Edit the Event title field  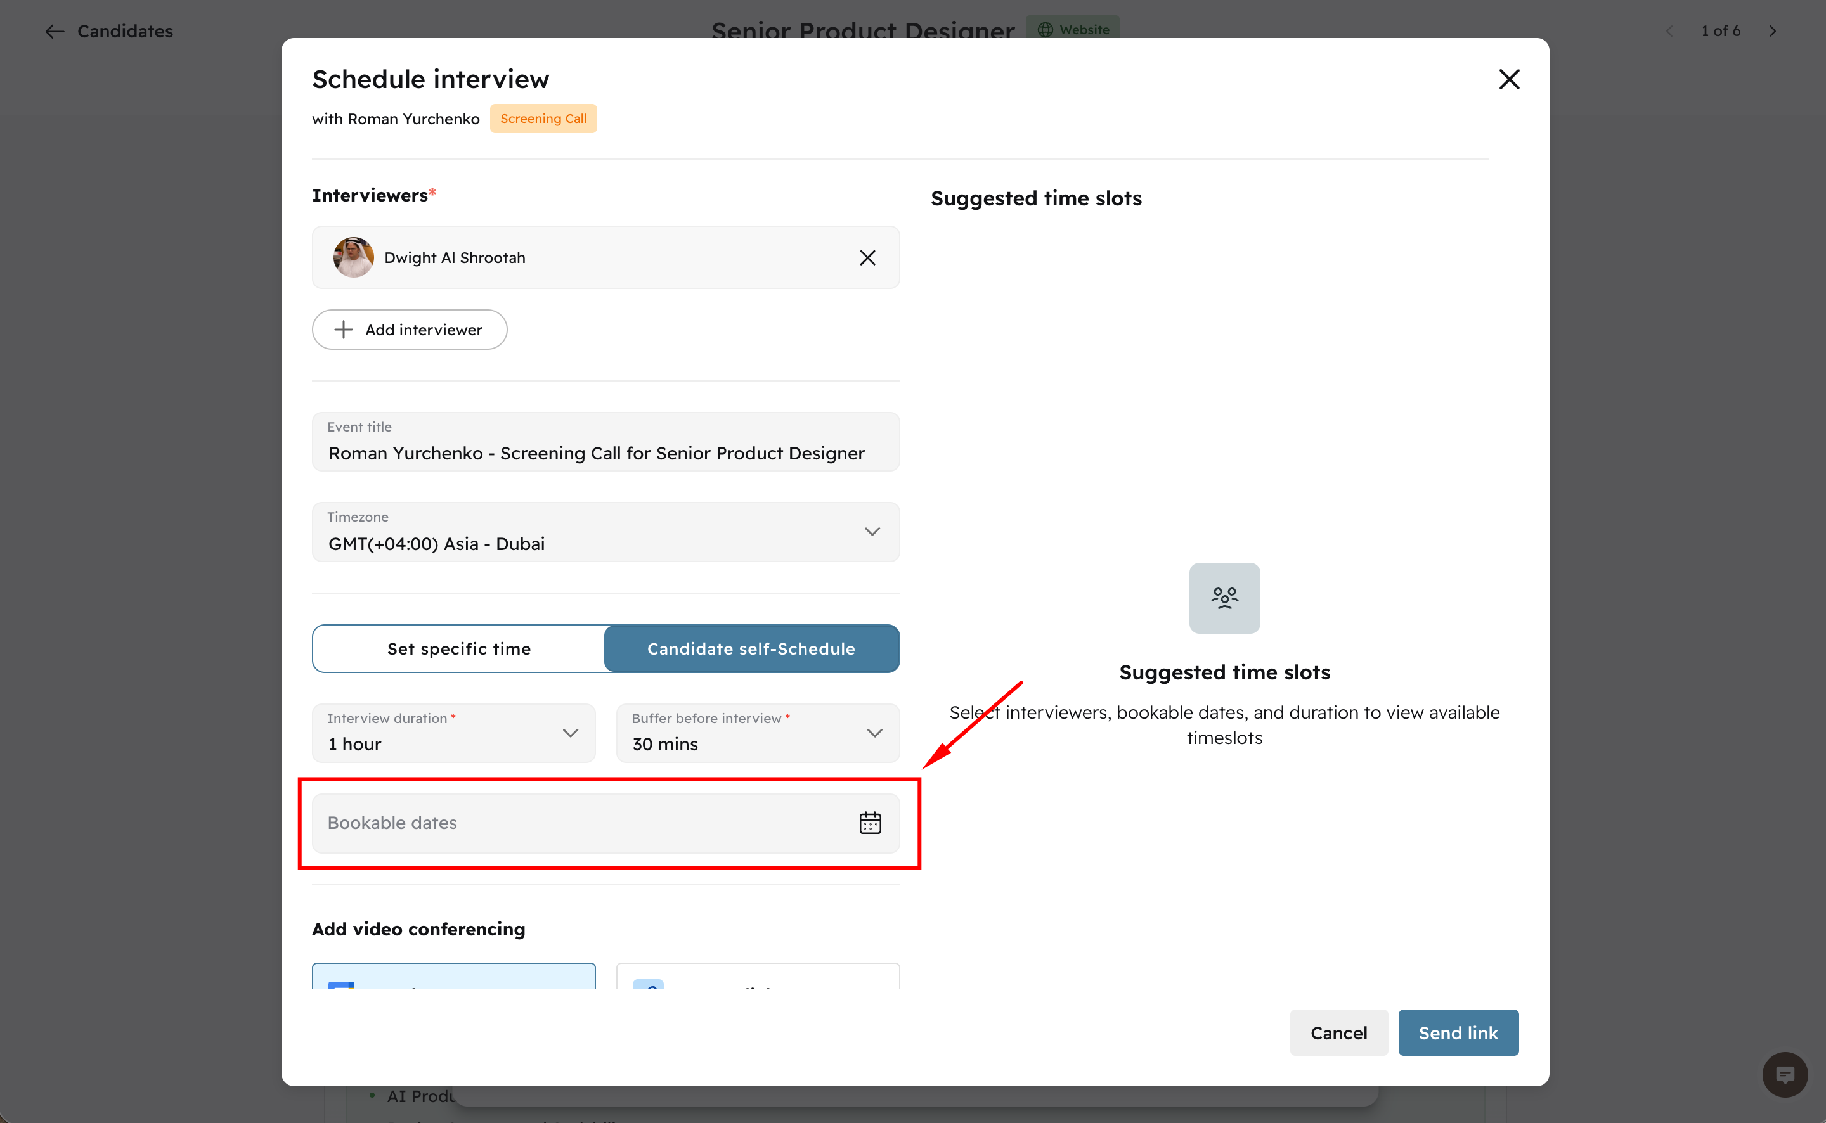(x=605, y=442)
